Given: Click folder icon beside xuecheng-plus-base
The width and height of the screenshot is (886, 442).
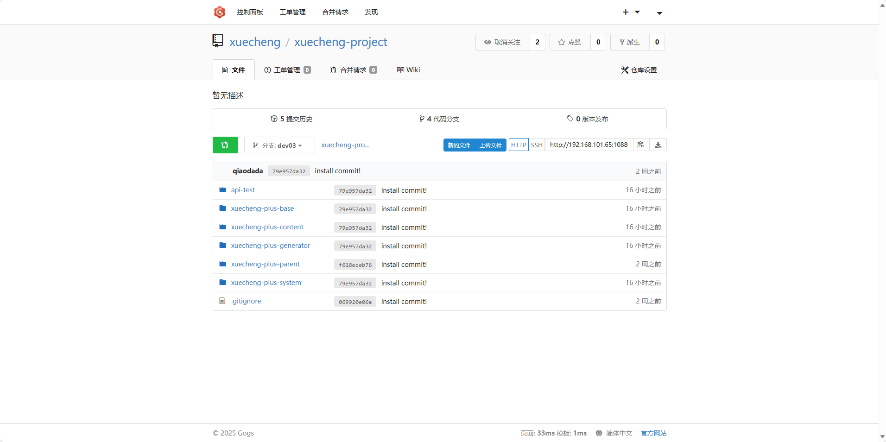Looking at the screenshot, I should pyautogui.click(x=223, y=208).
